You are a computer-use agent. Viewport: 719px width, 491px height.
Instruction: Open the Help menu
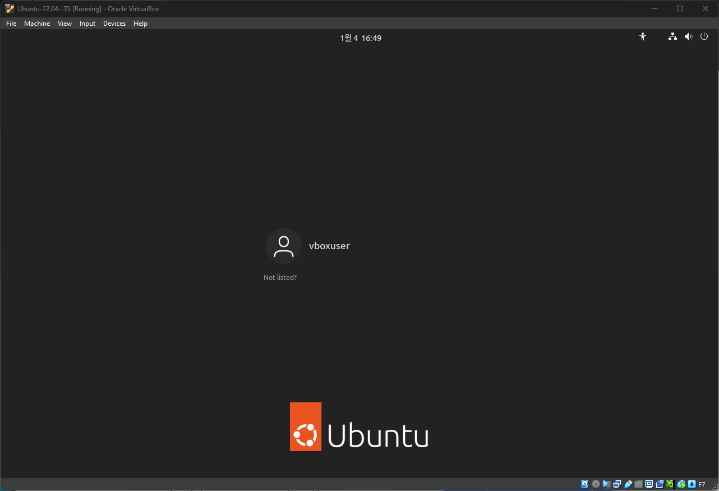140,24
